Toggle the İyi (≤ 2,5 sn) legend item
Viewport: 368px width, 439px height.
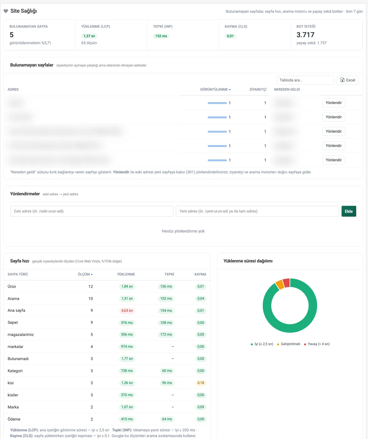(262, 344)
